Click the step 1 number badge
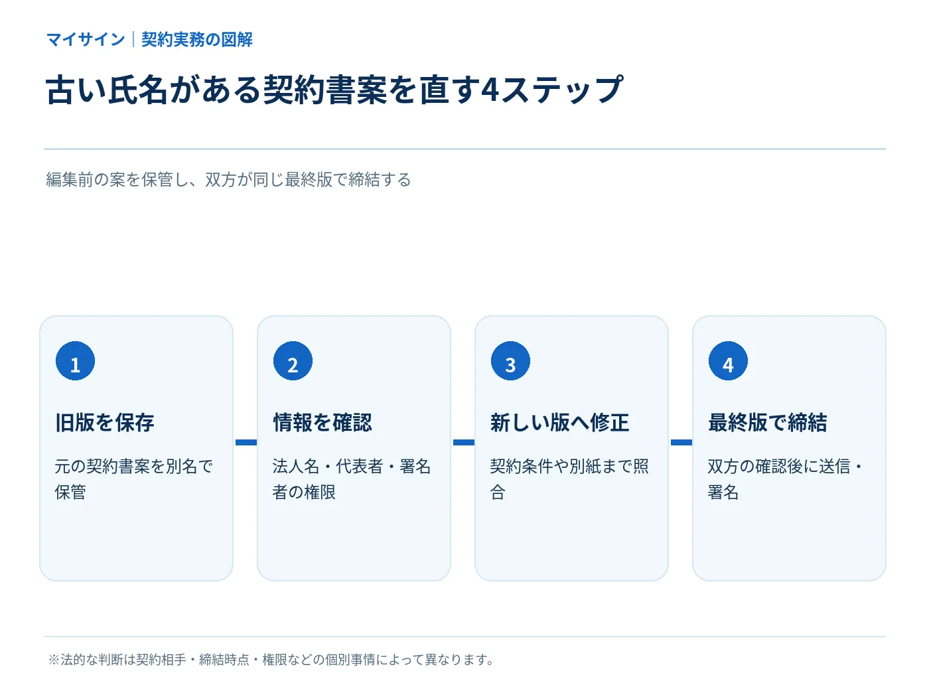 75,361
